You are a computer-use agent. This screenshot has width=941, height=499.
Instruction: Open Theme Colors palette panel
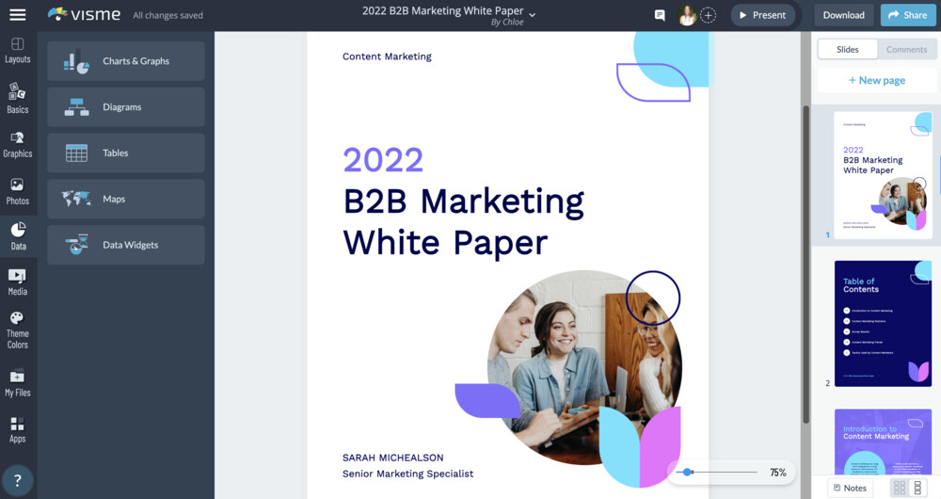[17, 330]
